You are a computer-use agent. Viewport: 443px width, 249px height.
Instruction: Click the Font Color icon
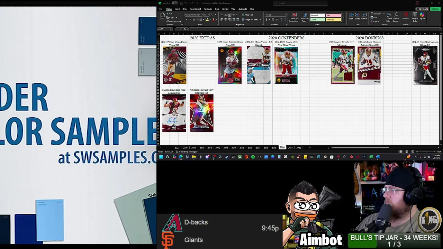coord(214,20)
